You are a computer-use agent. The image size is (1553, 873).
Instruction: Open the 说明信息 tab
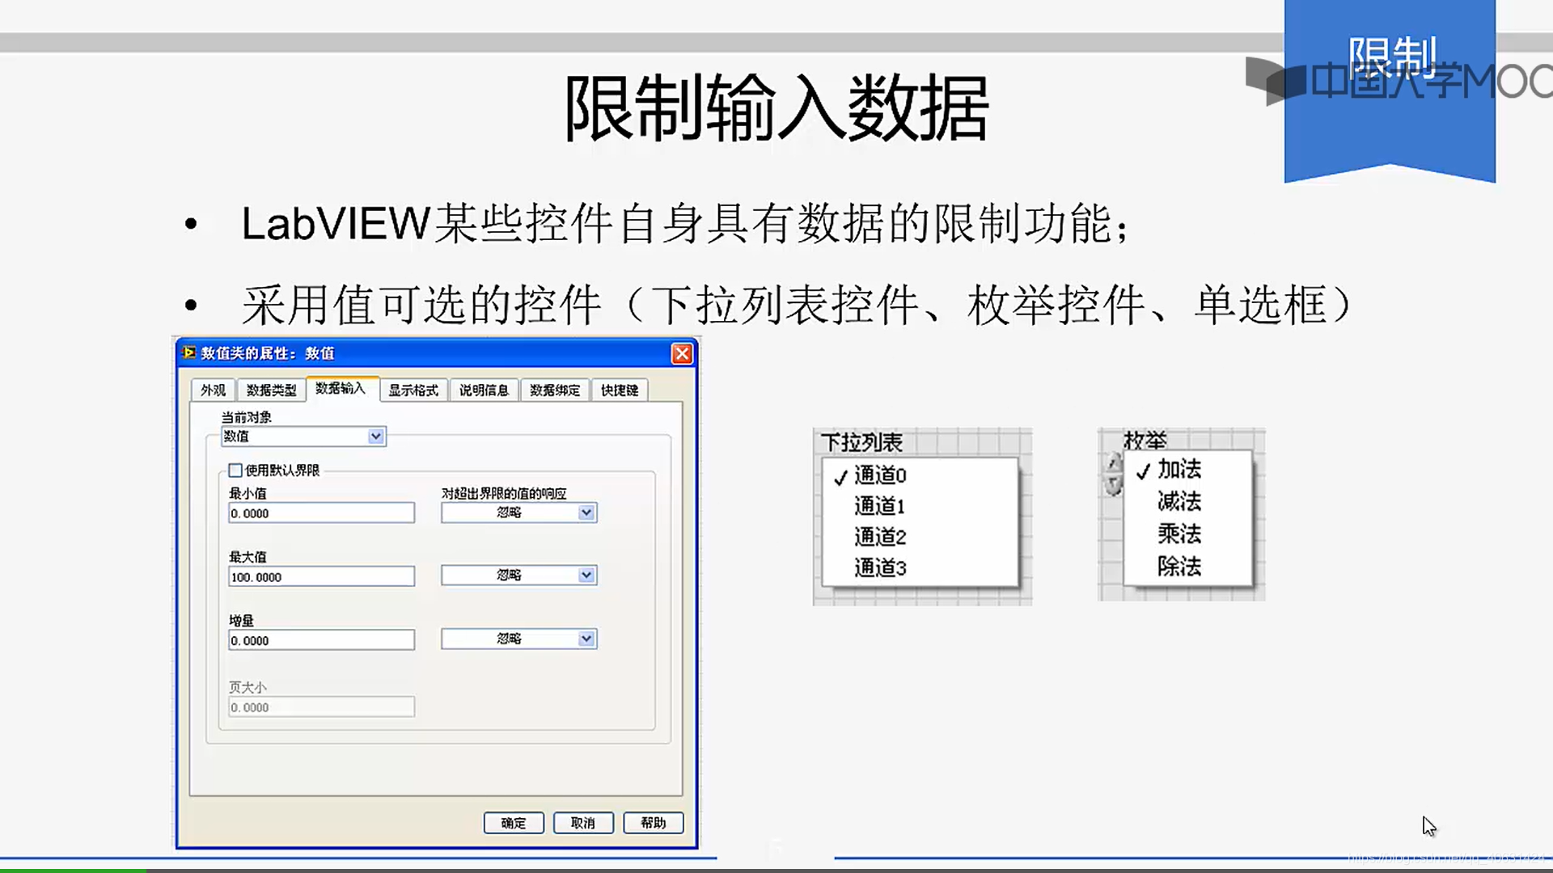click(484, 390)
